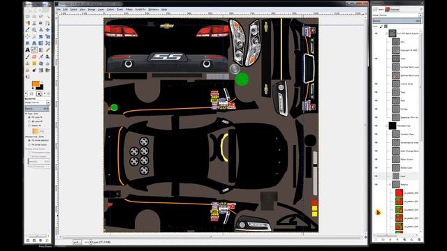Select the Free Select lasso tool
This screenshot has height=251, width=447.
(x=41, y=16)
